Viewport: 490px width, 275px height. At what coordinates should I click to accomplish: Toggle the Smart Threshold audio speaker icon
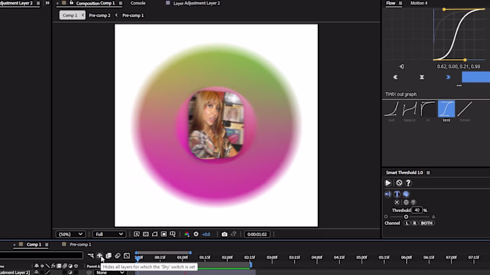pos(388,194)
